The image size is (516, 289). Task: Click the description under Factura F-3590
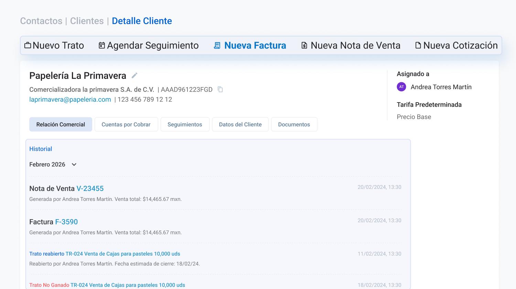click(x=106, y=233)
